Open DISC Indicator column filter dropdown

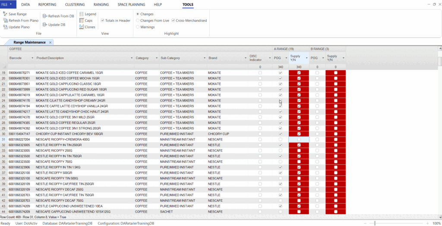coord(270,58)
